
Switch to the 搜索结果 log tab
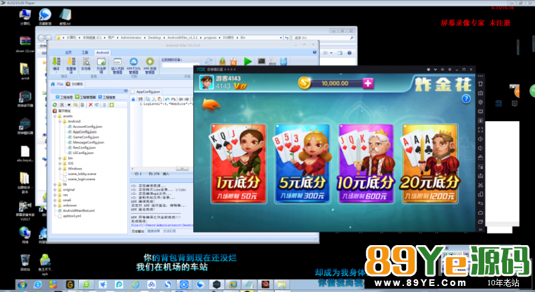[153, 231]
